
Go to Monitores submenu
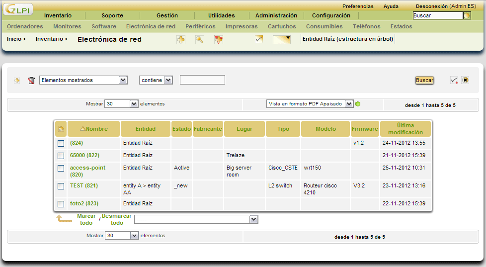coord(67,26)
